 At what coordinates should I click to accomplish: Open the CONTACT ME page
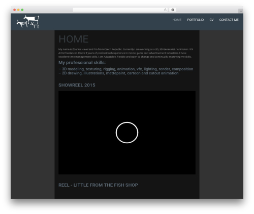[x=229, y=20]
